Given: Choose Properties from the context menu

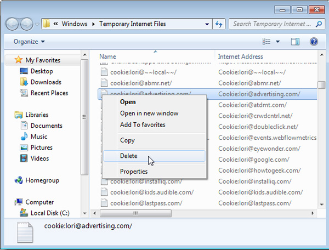Looking at the screenshot, I should click(x=134, y=171).
